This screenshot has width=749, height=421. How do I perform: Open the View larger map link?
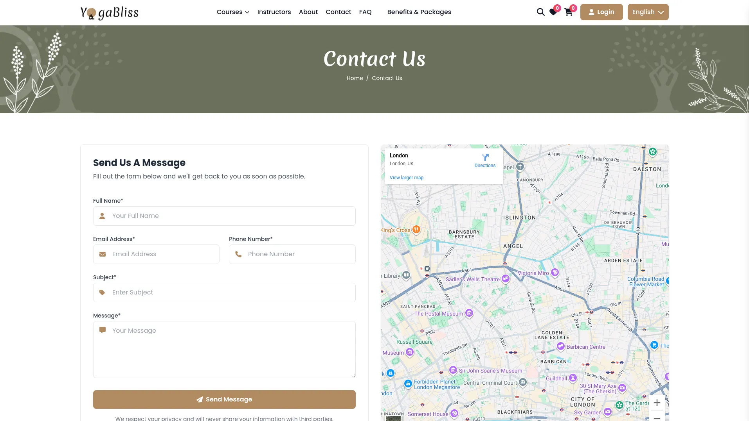406,178
